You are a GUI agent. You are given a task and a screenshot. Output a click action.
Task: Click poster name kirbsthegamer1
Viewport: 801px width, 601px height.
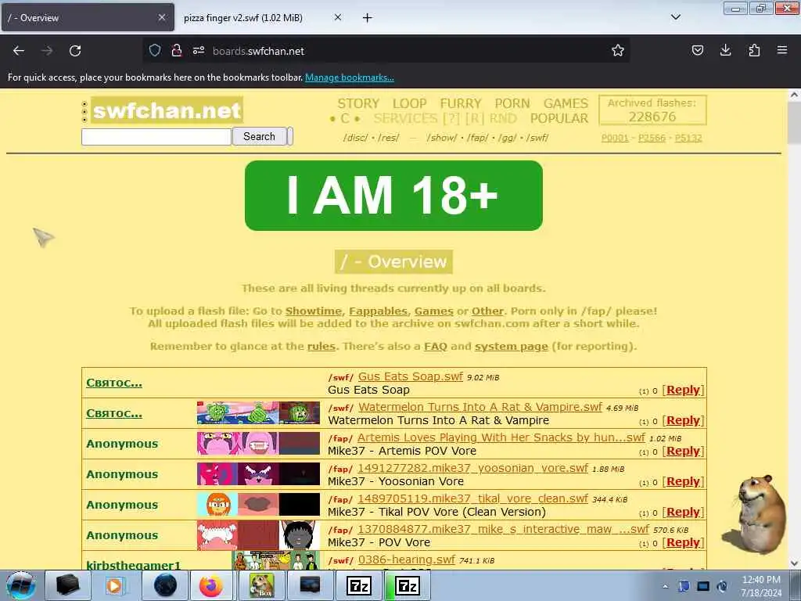coord(133,565)
